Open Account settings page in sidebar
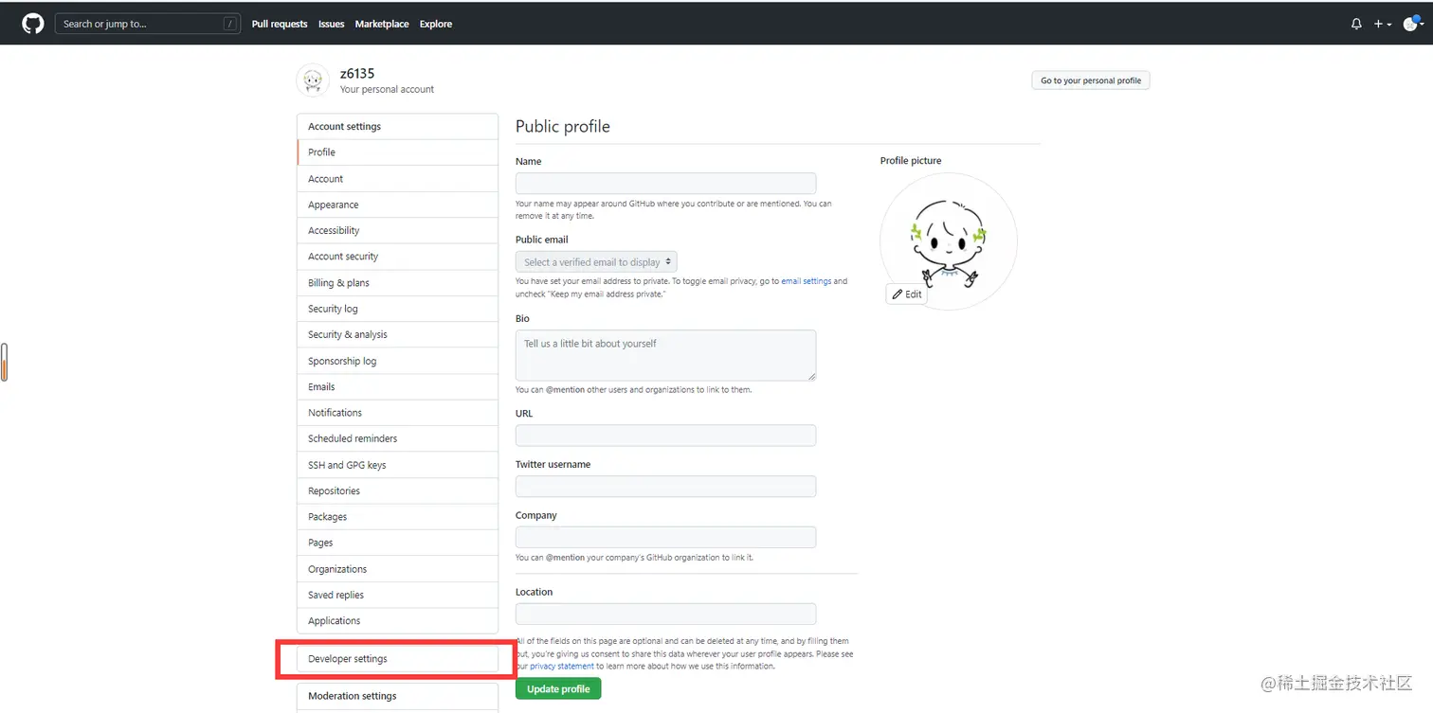The width and height of the screenshot is (1433, 713). [x=397, y=179]
